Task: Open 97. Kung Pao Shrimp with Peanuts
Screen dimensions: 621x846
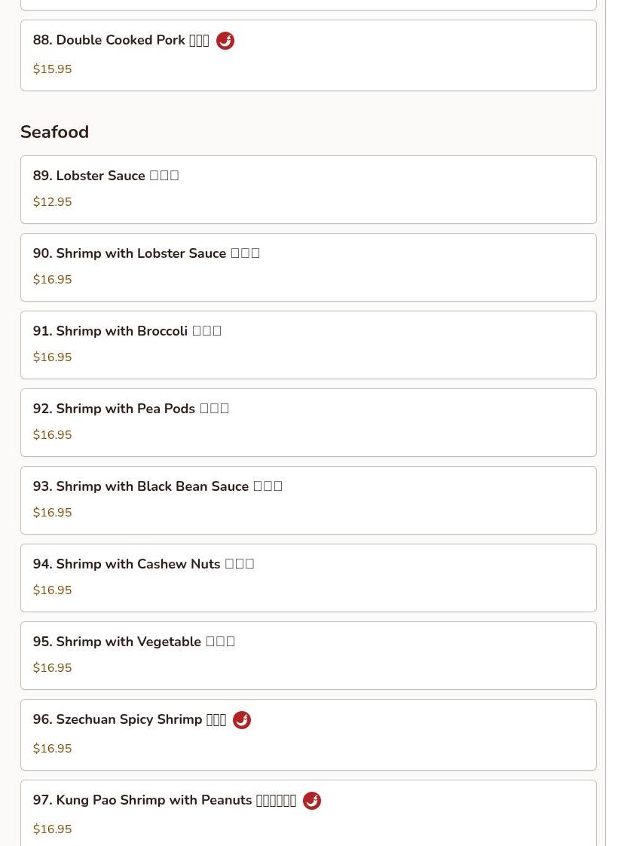Action: [x=308, y=813]
